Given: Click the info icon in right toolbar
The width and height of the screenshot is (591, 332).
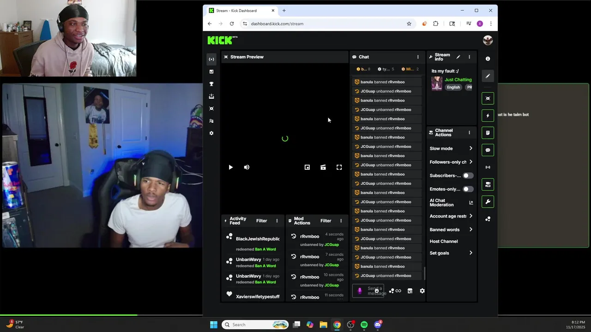Looking at the screenshot, I should (x=488, y=59).
